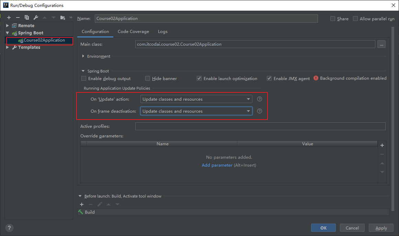The width and height of the screenshot is (399, 236).
Task: Add override parameter plus icon
Action: click(x=382, y=145)
